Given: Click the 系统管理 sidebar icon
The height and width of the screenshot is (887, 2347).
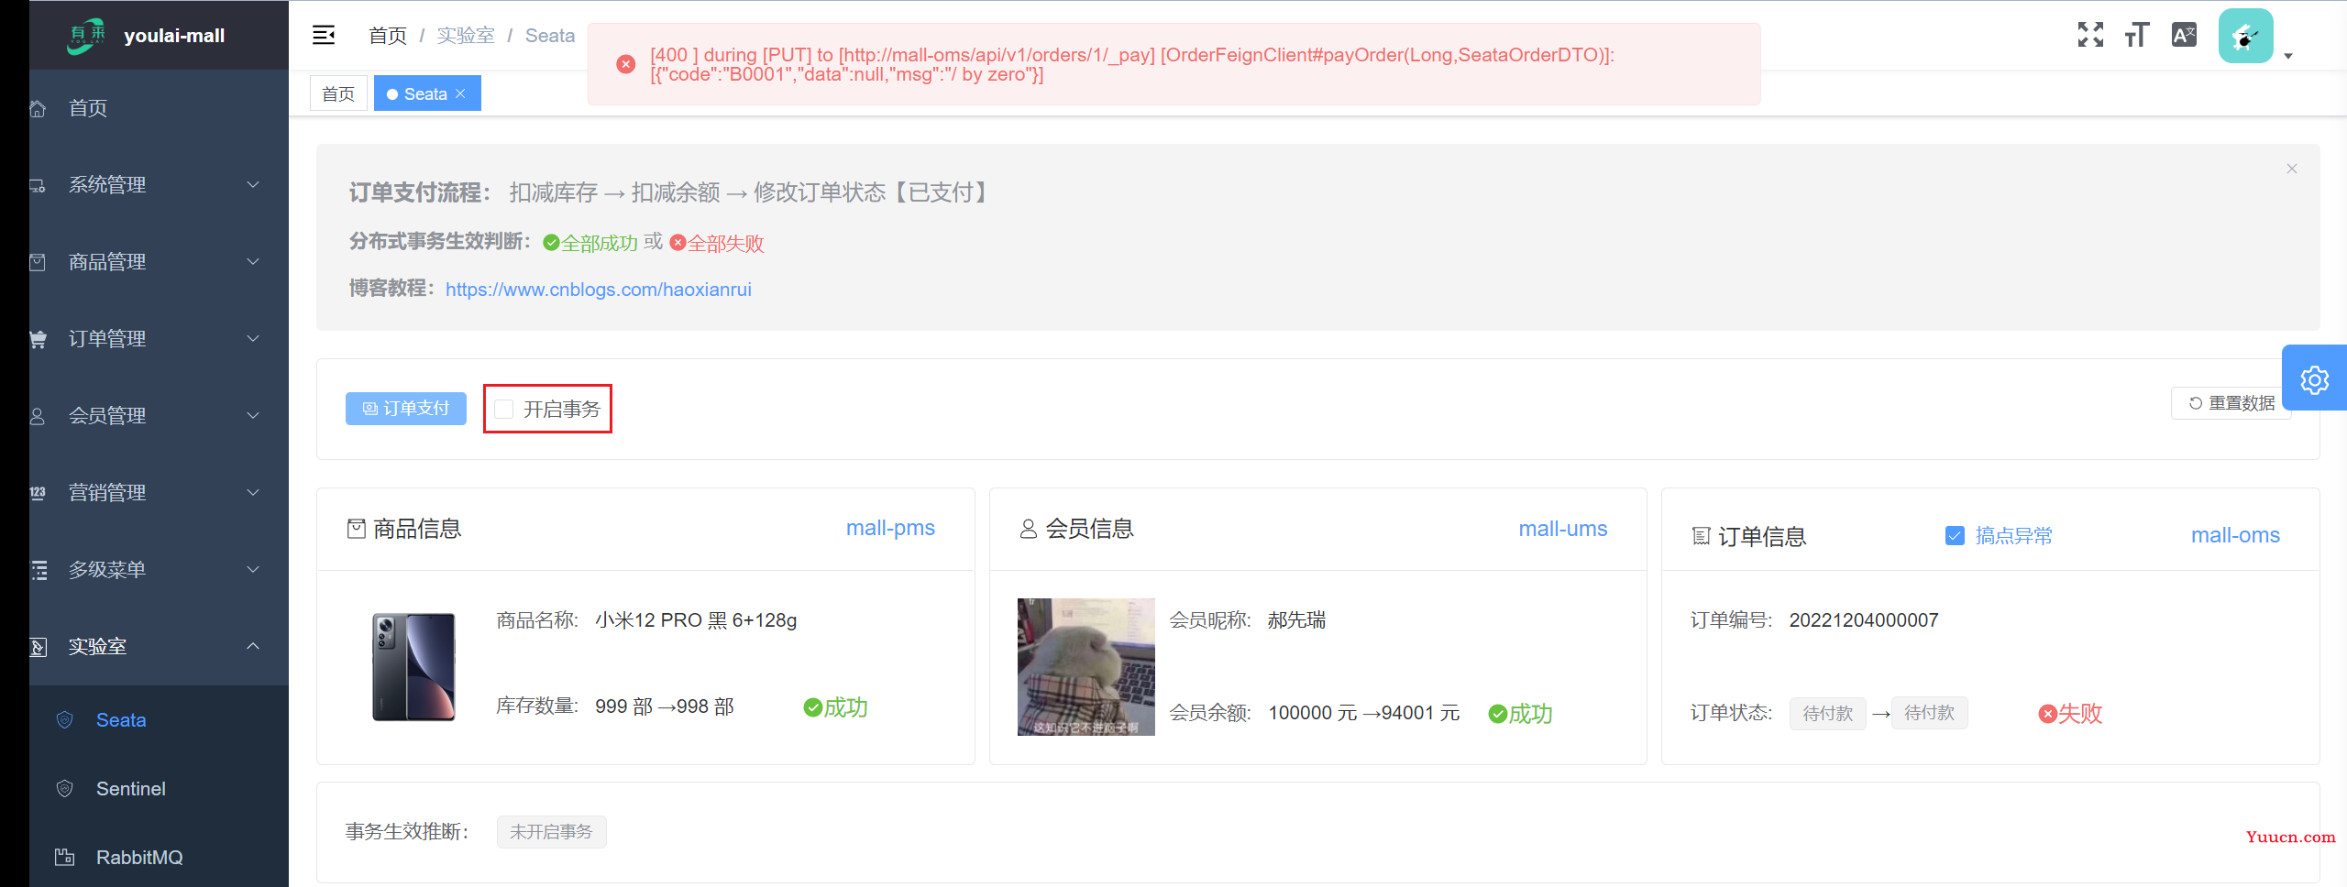Looking at the screenshot, I should pyautogui.click(x=38, y=185).
